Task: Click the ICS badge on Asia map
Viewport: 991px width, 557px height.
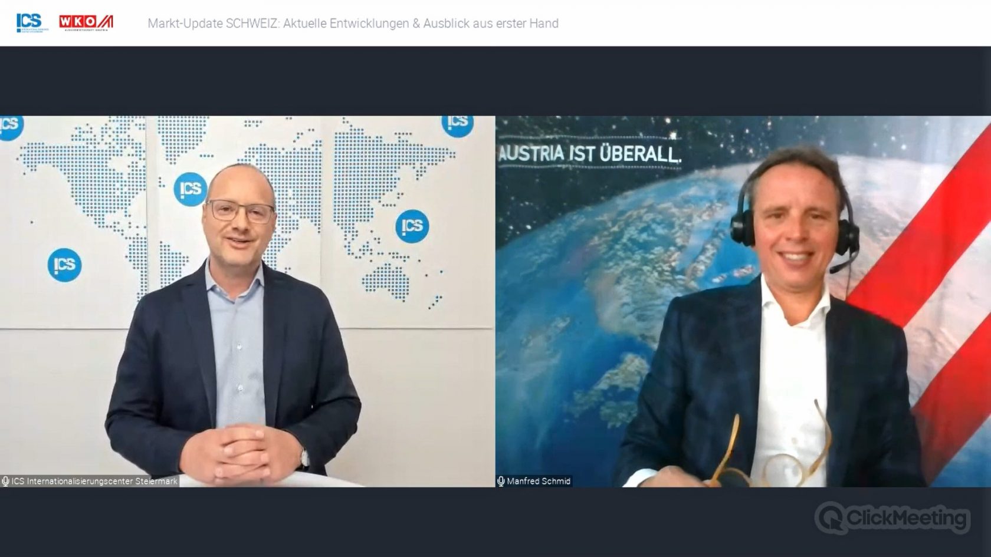Action: 412,226
